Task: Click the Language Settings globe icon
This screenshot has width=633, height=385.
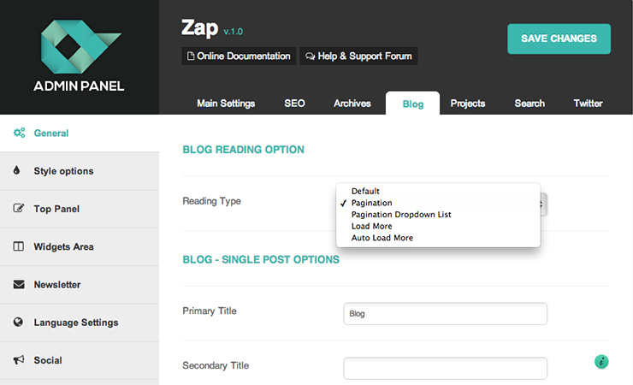Action: tap(18, 322)
